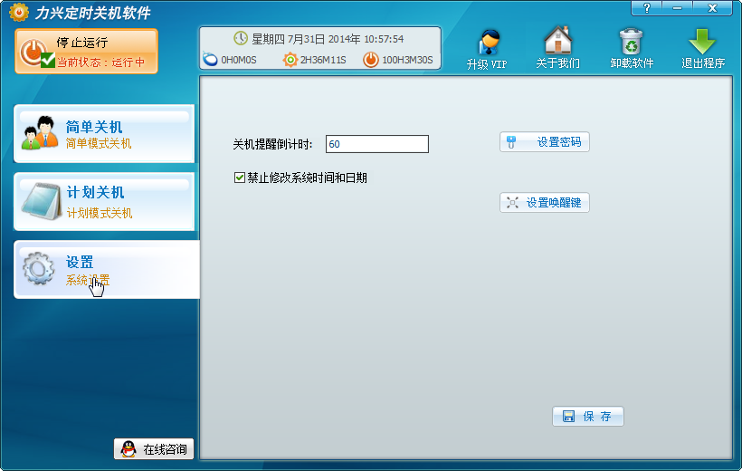Click the blue 0H0M0S timer icon
The height and width of the screenshot is (471, 742).
point(210,59)
